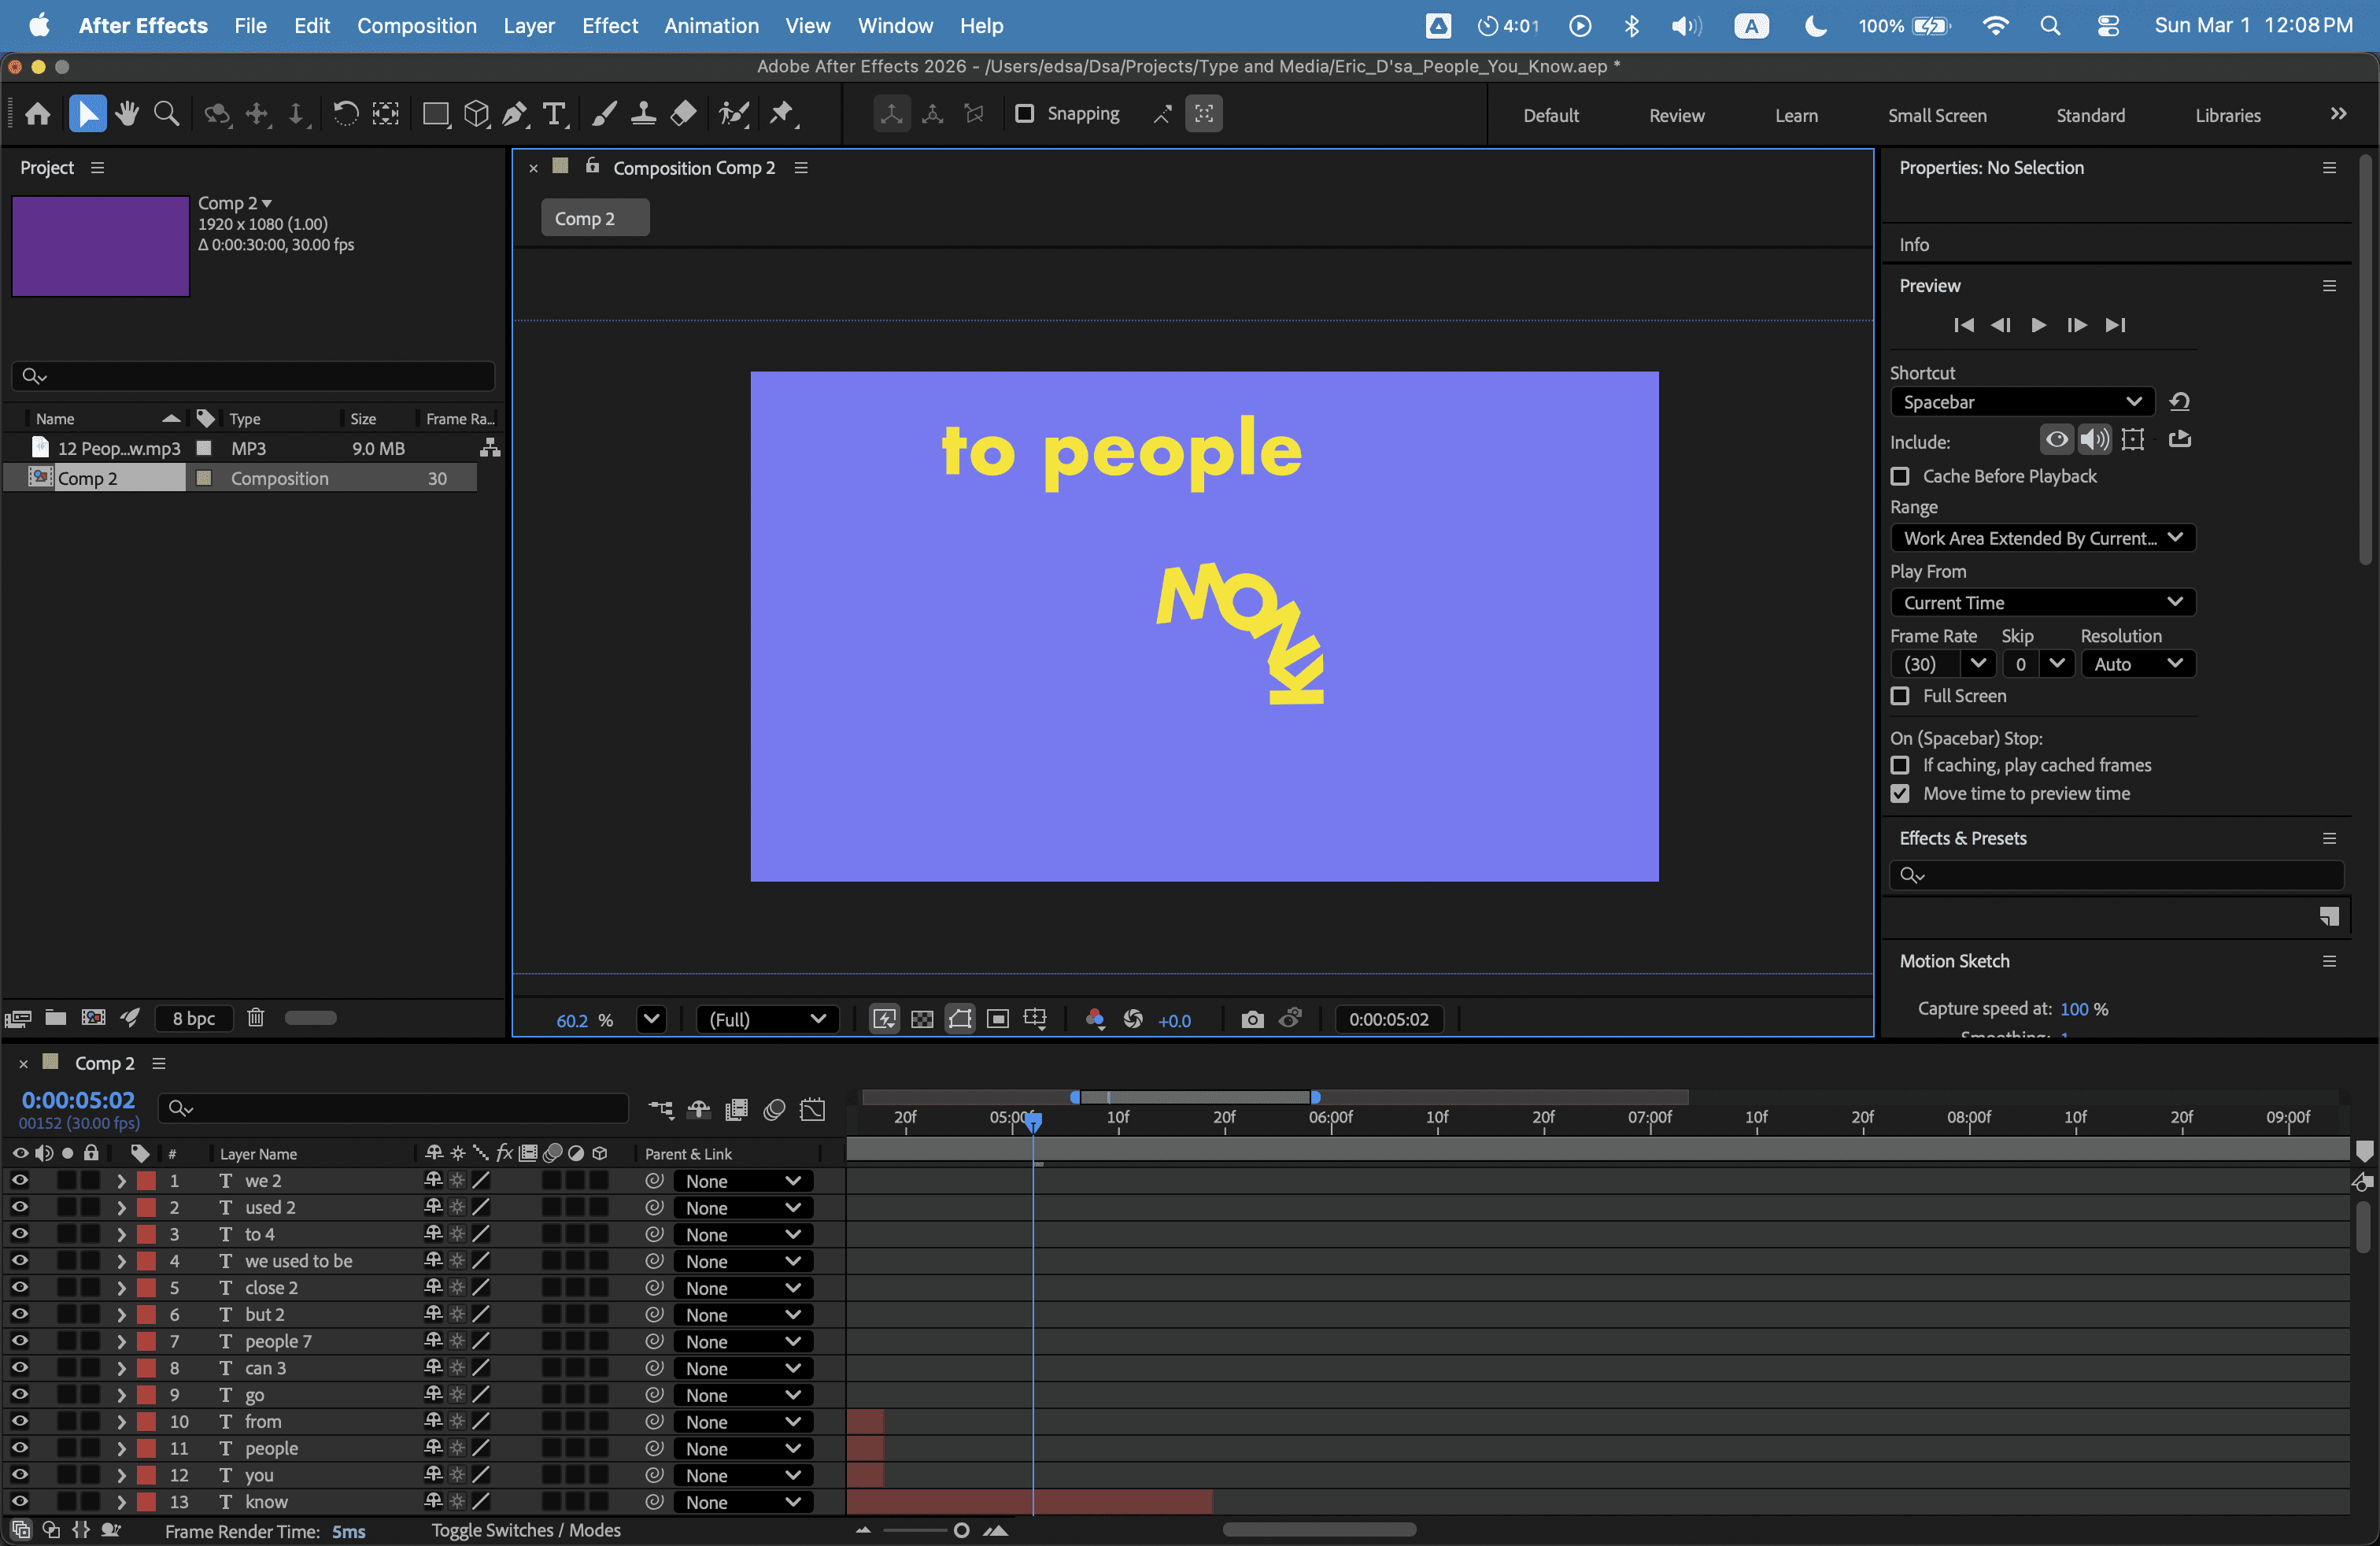
Task: Hide the 'we 2' layer eye toggle
Action: (19, 1181)
